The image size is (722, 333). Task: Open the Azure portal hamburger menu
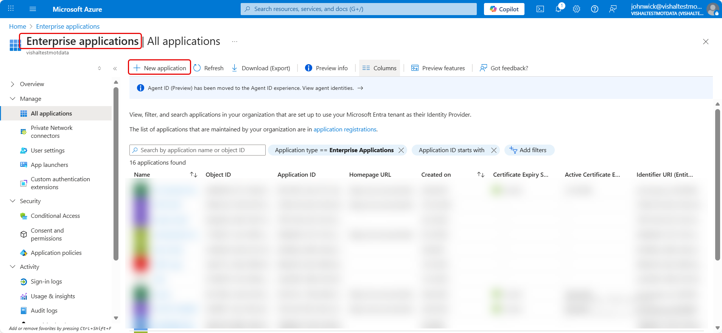point(33,9)
